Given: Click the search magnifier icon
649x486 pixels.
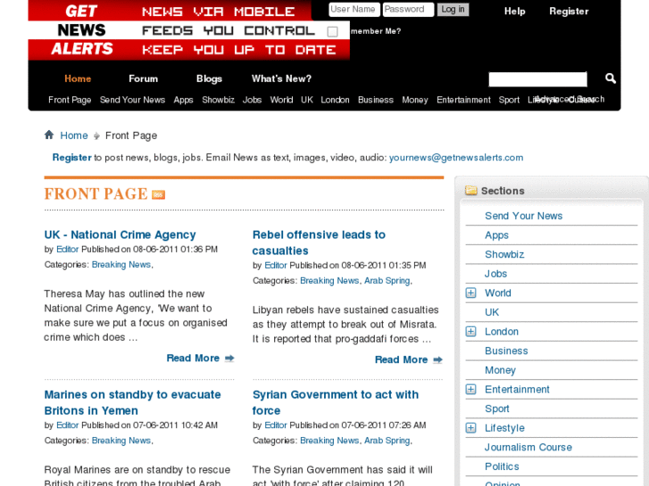Looking at the screenshot, I should pyautogui.click(x=610, y=78).
